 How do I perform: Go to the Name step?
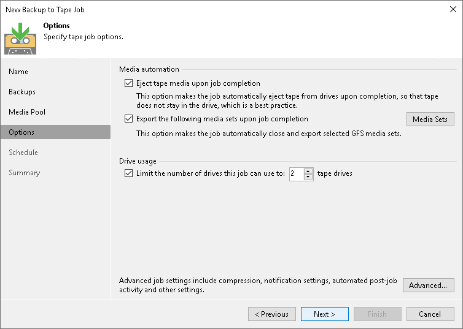[18, 72]
